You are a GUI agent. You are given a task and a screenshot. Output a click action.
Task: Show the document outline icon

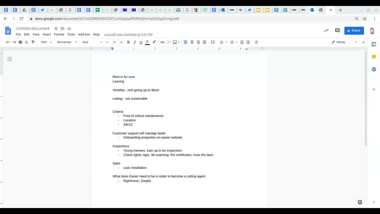pyautogui.click(x=9, y=59)
